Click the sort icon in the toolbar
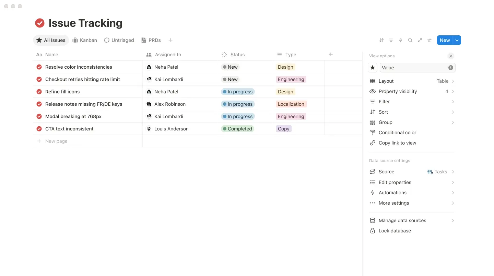This screenshot has height=276, width=494. [381, 40]
